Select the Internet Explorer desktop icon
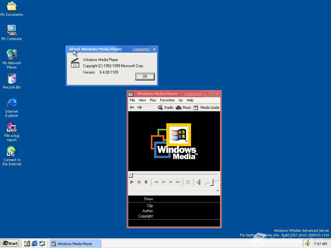Viewport: 331px width, 248px height. [12, 108]
